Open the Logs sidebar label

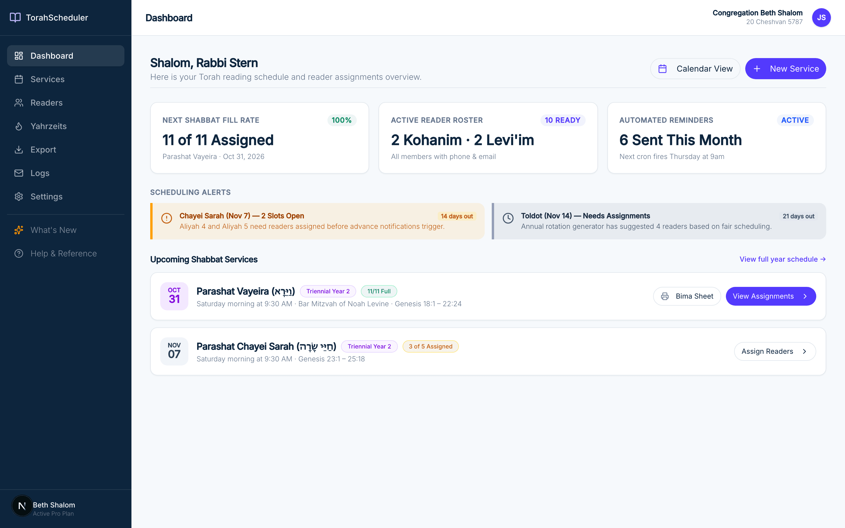tap(40, 173)
